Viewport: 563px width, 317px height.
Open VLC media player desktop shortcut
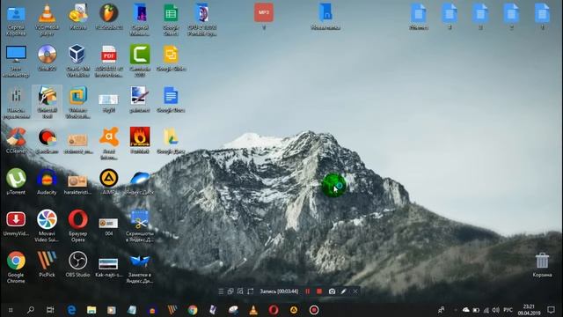coord(47,19)
